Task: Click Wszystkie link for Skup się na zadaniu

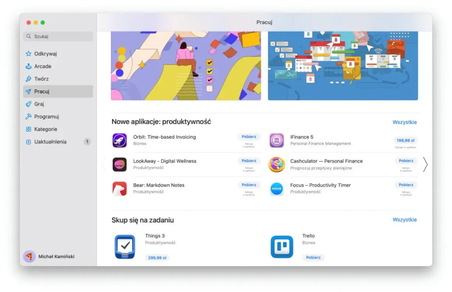Action: click(404, 220)
